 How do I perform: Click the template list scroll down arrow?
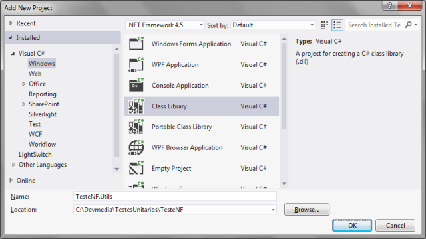(x=284, y=183)
